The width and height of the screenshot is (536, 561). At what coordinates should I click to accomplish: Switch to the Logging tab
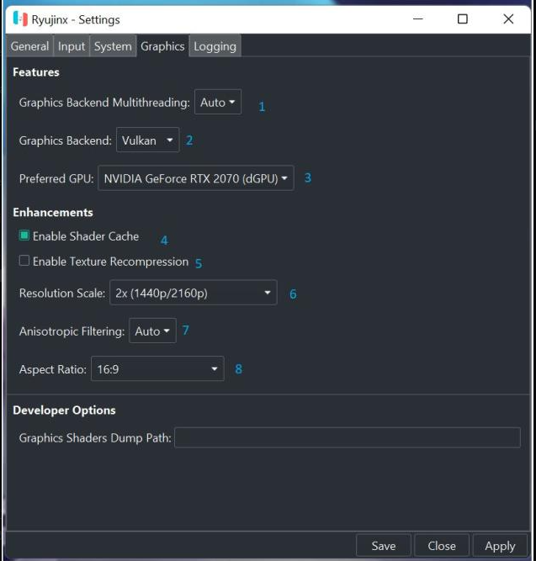click(x=215, y=46)
